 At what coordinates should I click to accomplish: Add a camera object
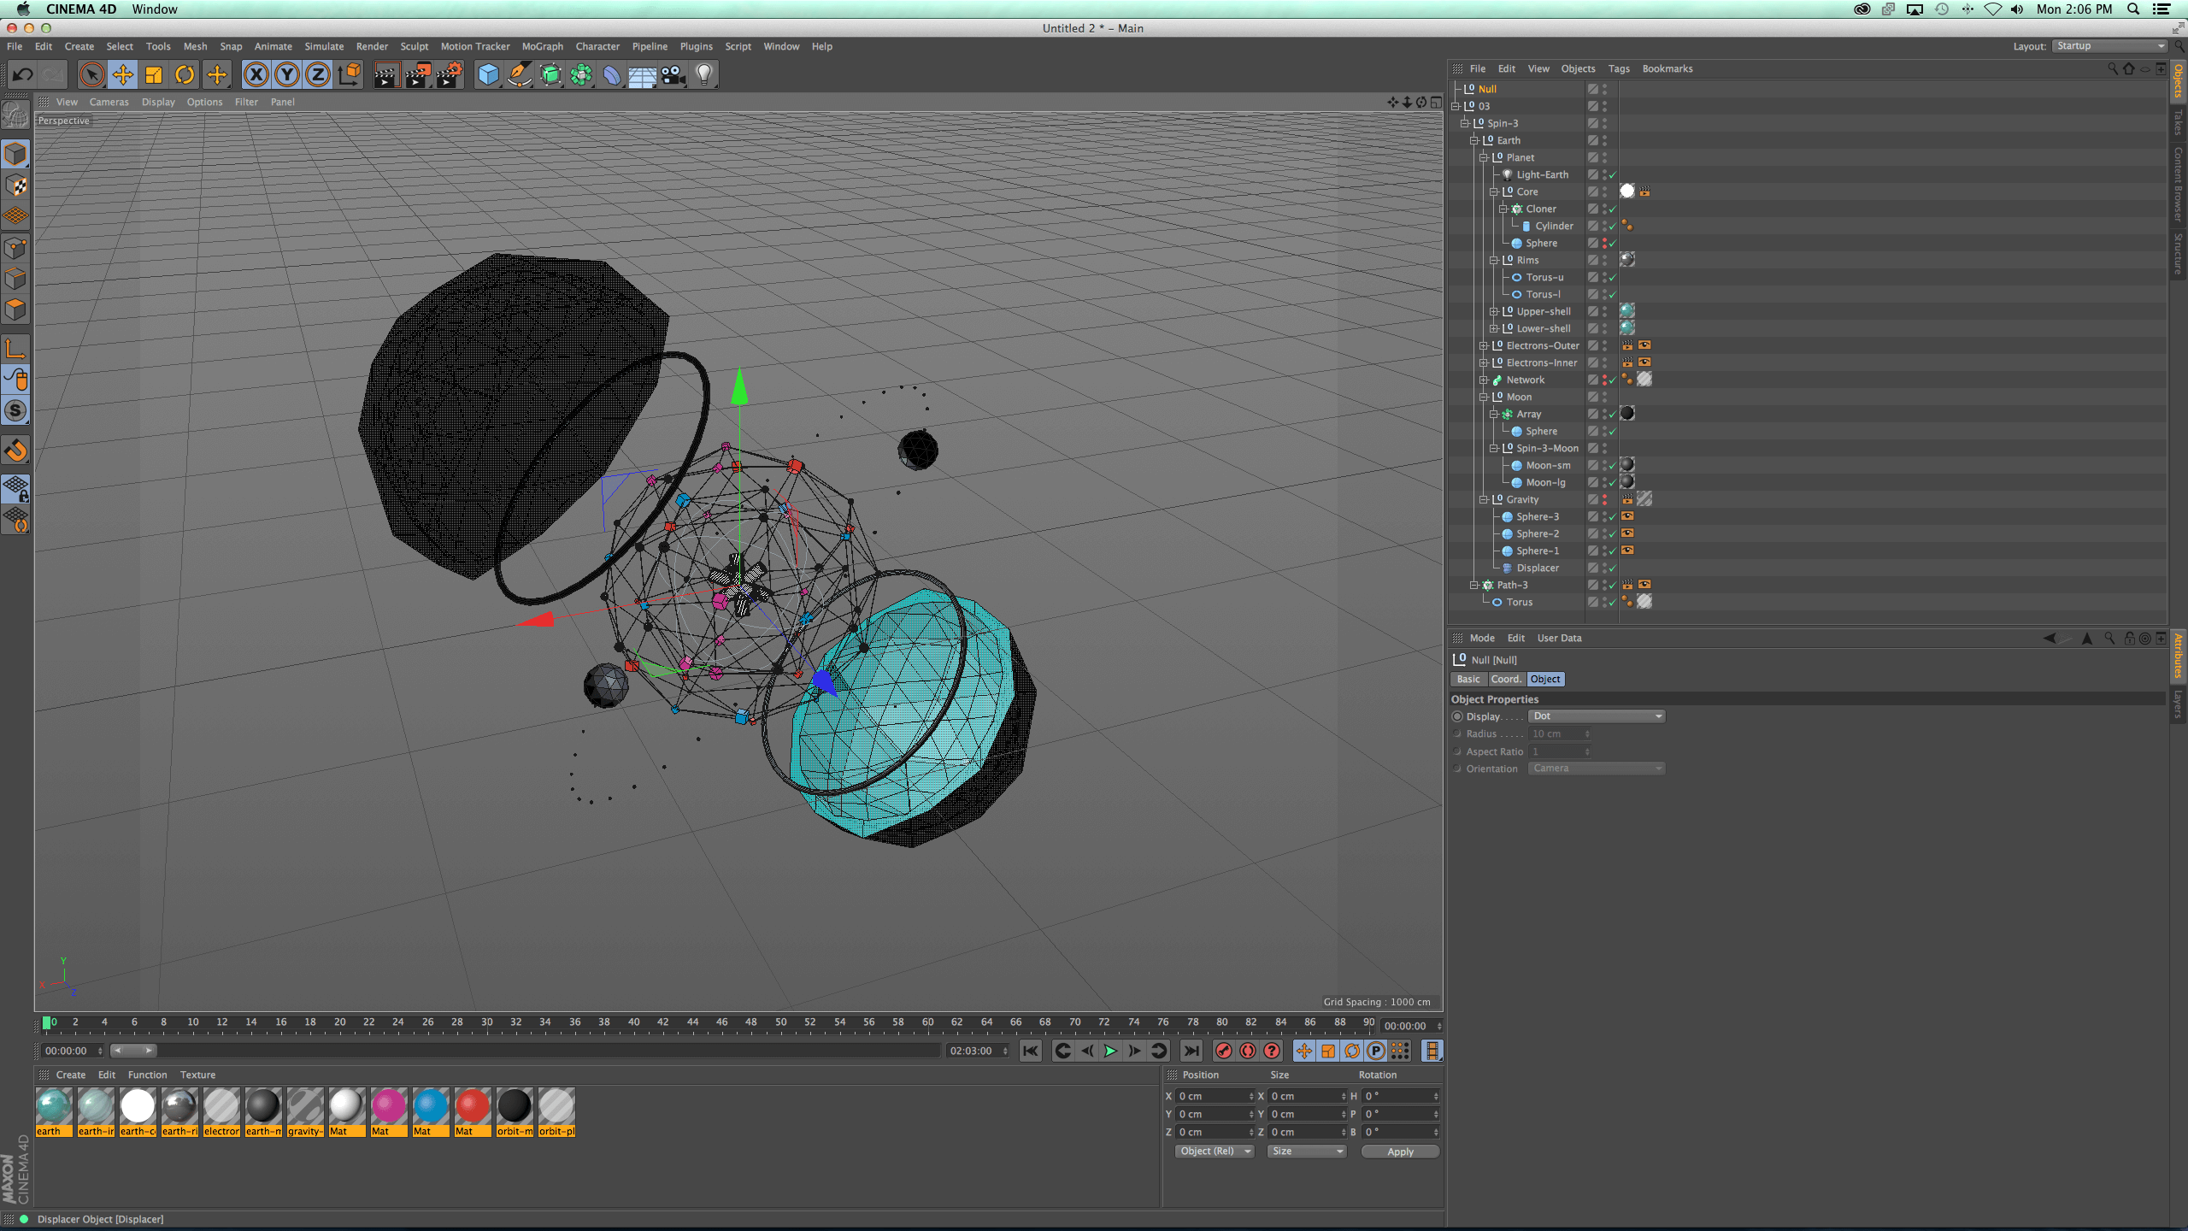click(x=673, y=75)
